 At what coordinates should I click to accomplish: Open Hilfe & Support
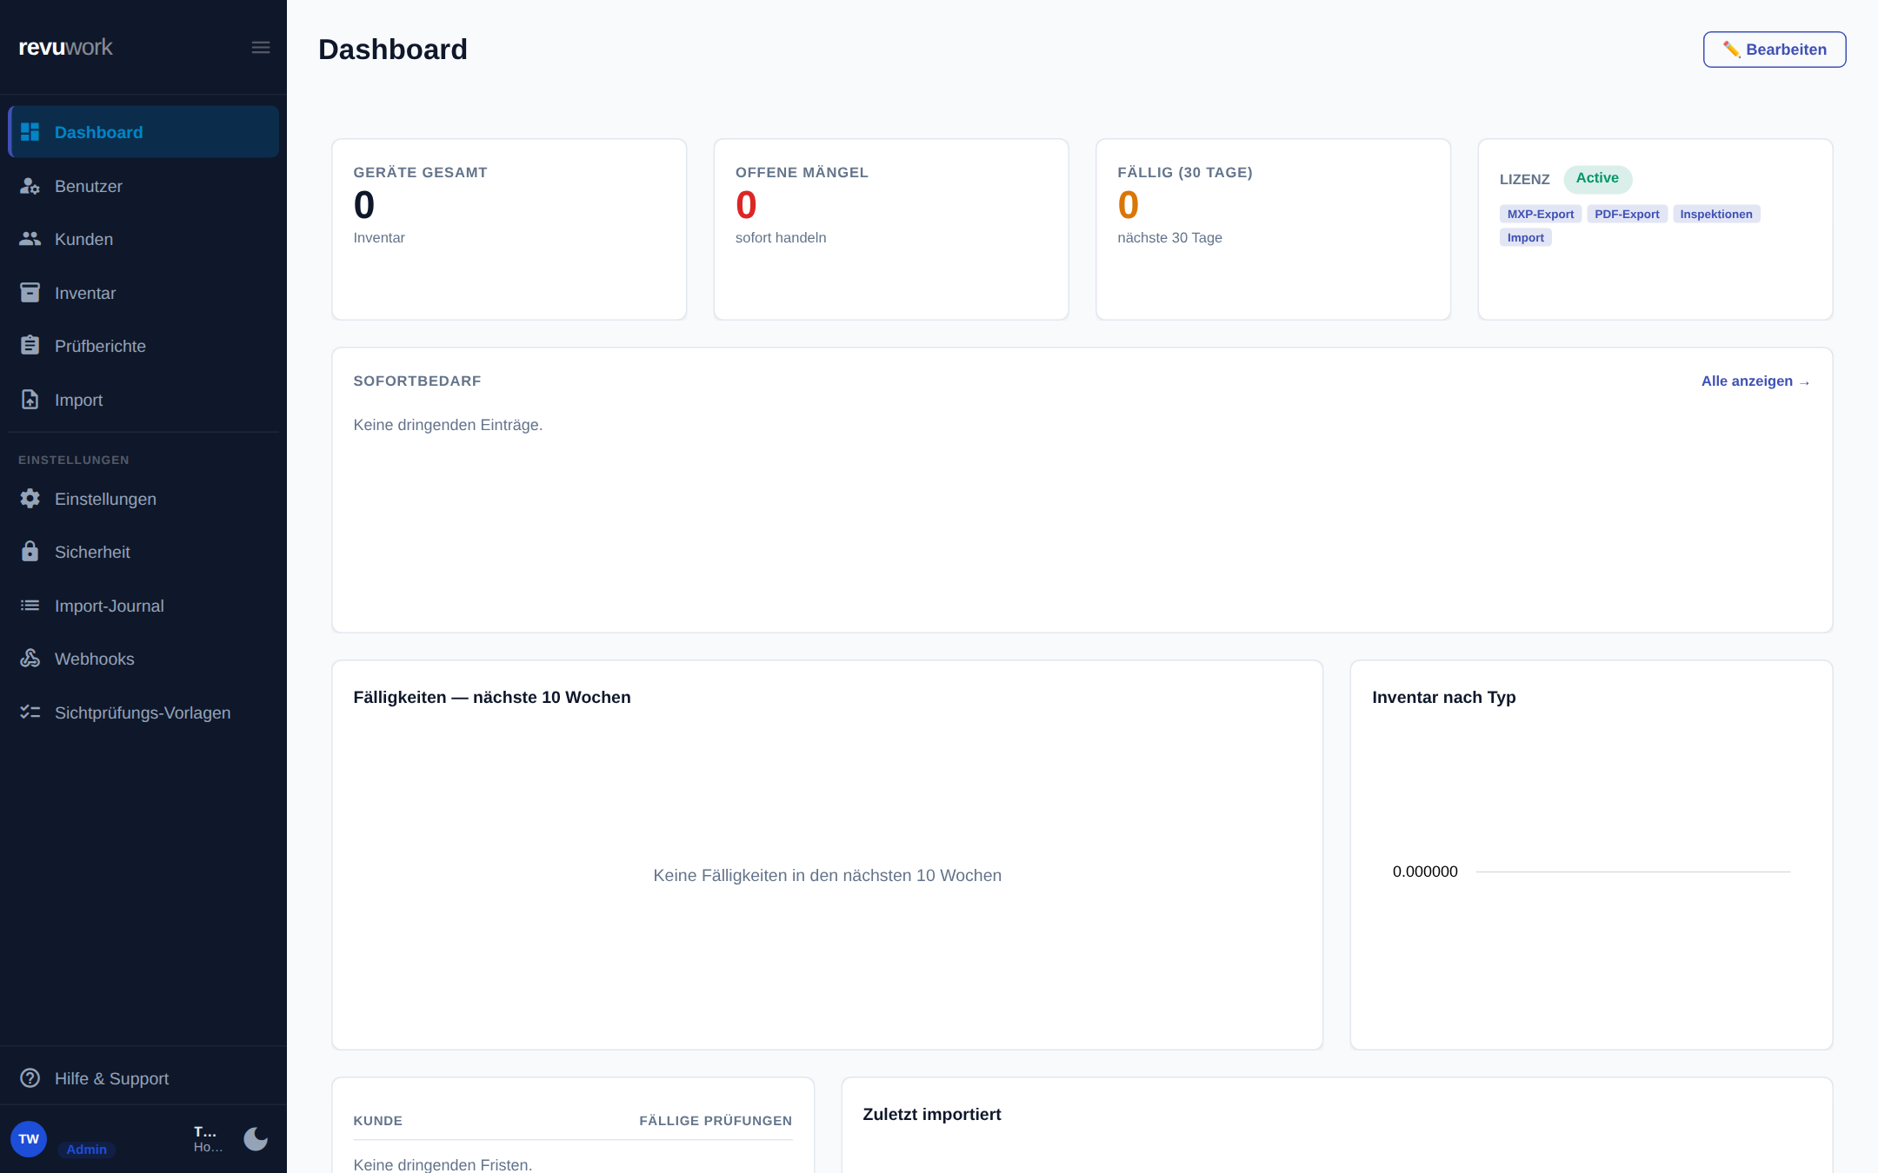tap(143, 1078)
